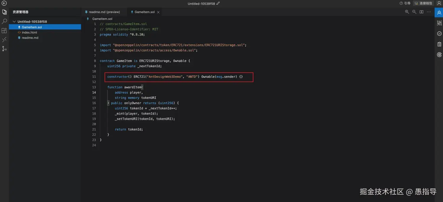
Task: Click the ERC721URIStorage.sol import line
Action: pos(173,45)
